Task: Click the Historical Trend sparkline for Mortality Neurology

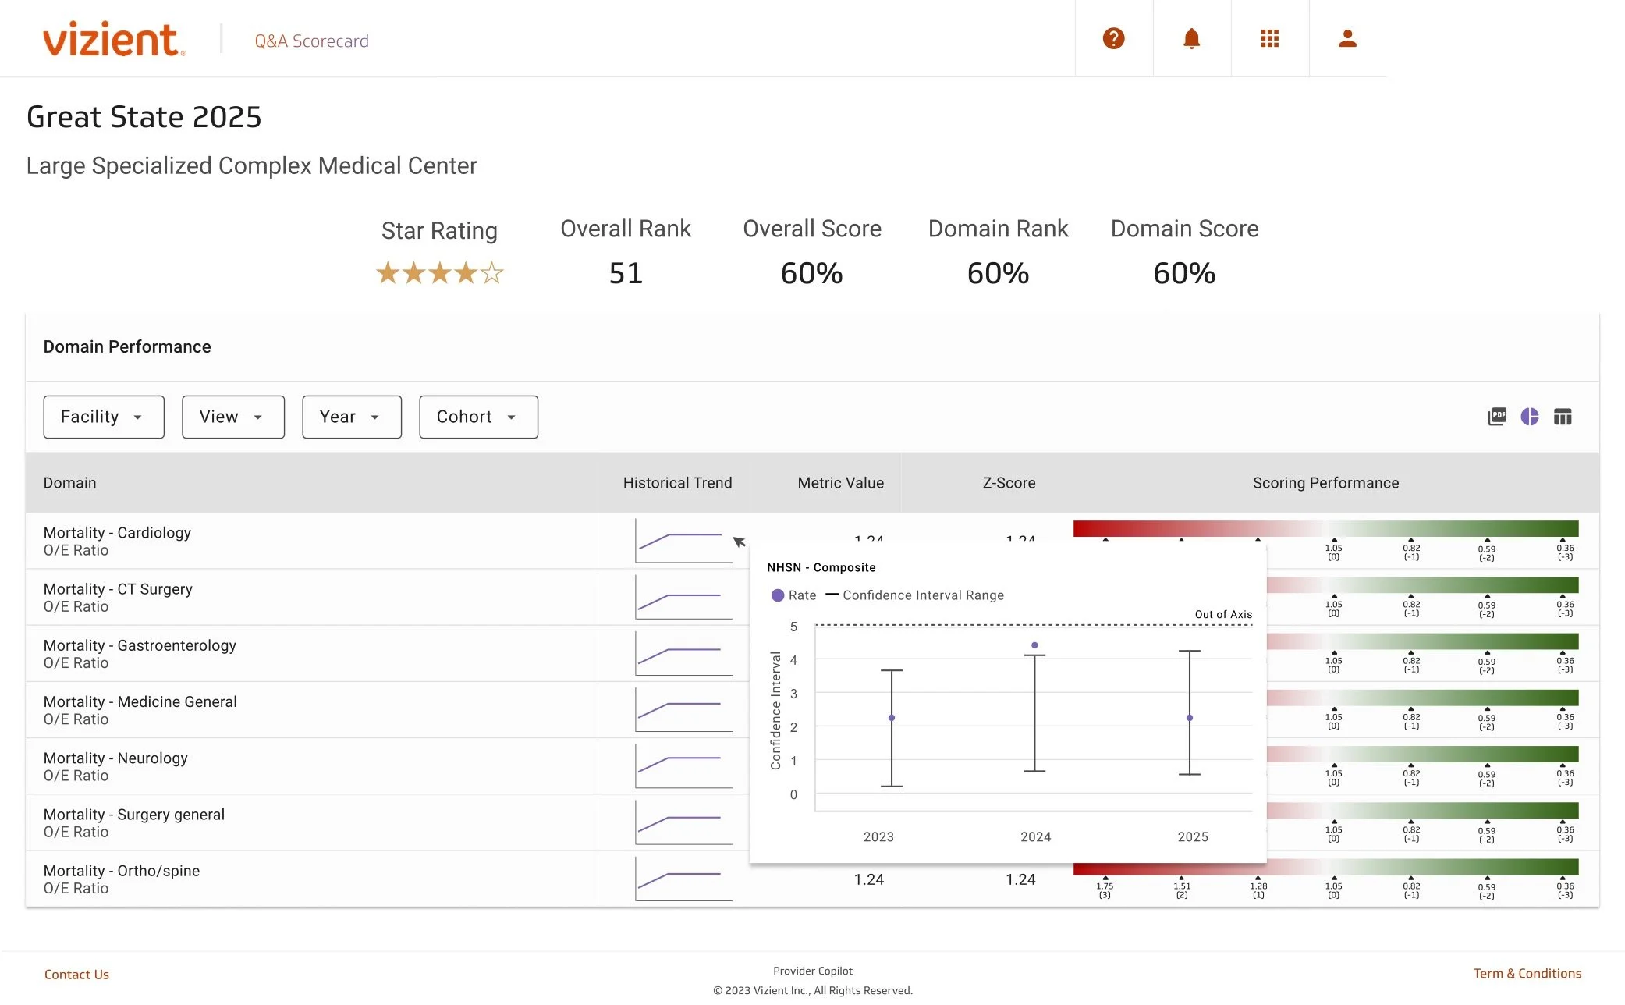Action: 682,765
